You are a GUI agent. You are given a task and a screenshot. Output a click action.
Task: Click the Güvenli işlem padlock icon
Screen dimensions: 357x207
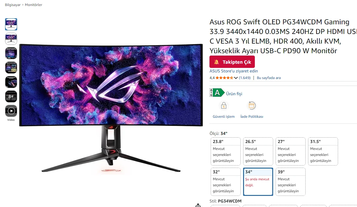(224, 106)
